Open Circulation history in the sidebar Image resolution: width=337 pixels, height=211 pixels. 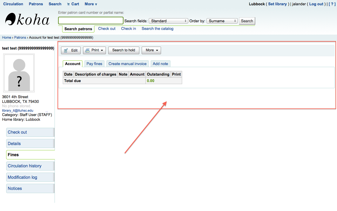click(x=25, y=166)
